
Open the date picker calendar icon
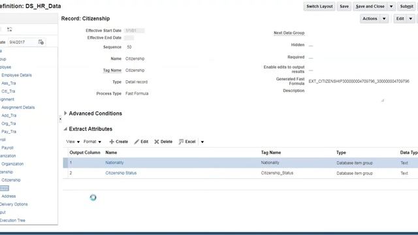coord(41,42)
